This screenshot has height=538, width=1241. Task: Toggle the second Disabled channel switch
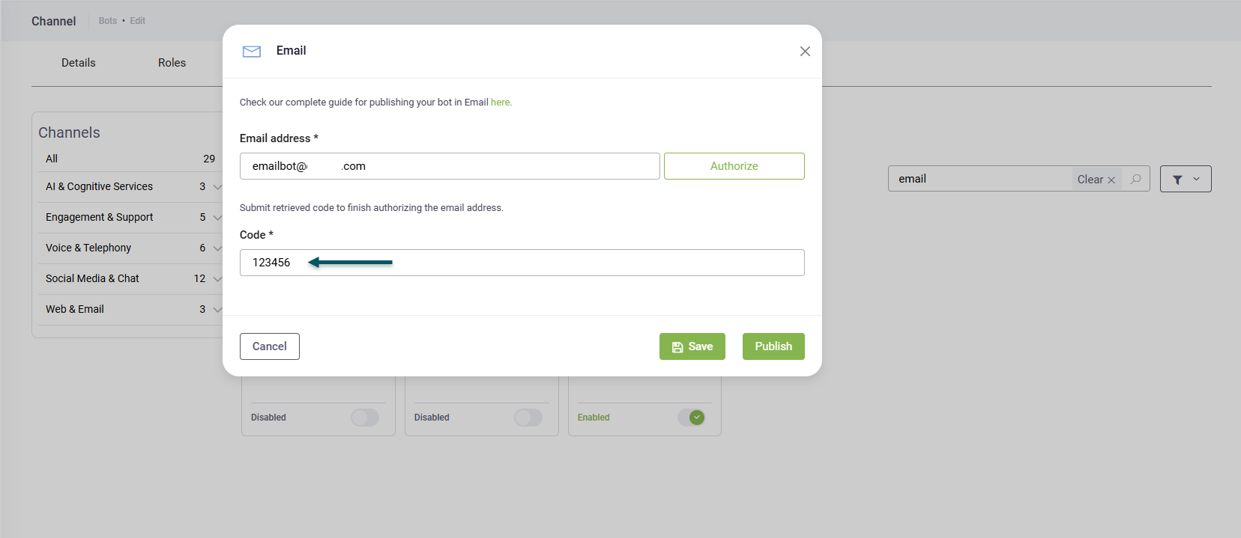click(x=528, y=418)
